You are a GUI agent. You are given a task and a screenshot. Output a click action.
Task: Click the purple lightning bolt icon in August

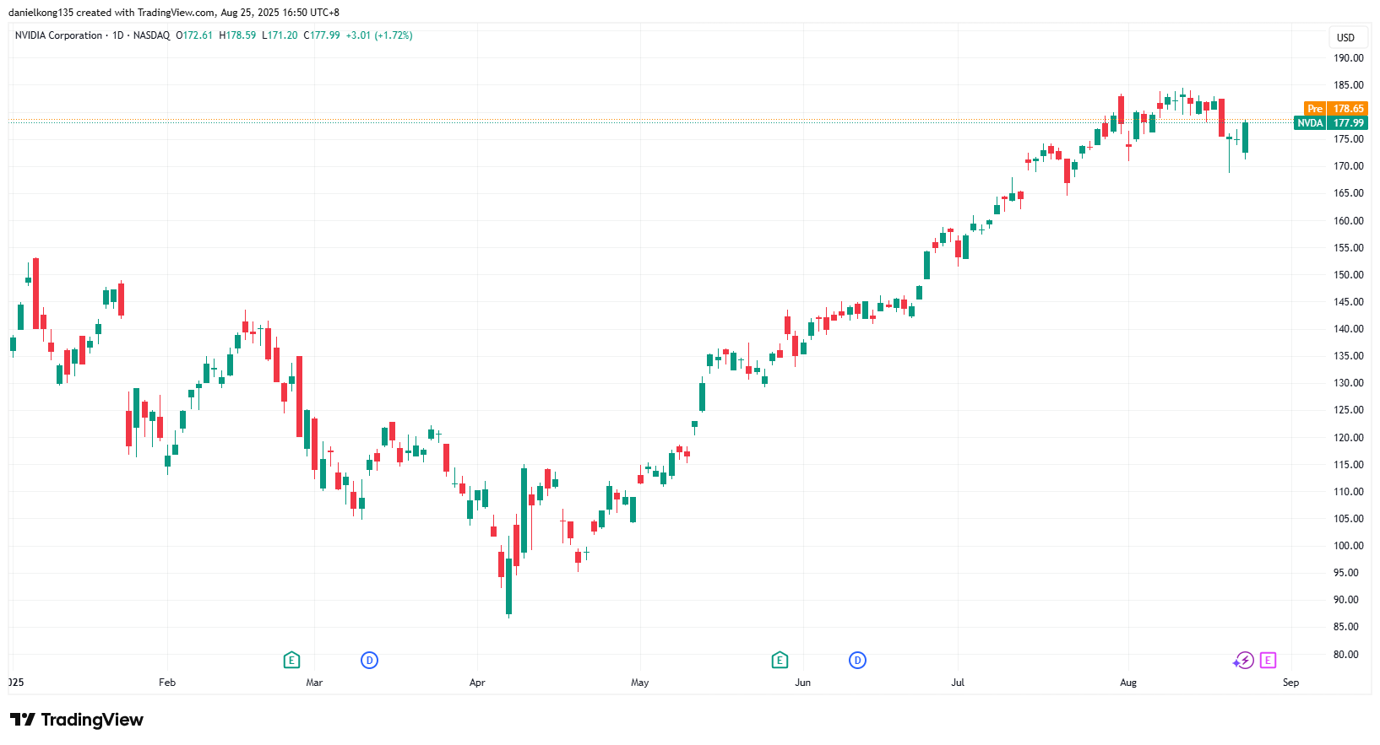pyautogui.click(x=1244, y=661)
